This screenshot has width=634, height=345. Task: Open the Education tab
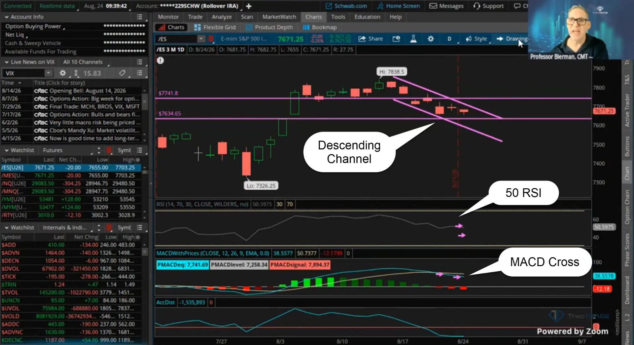pos(367,17)
